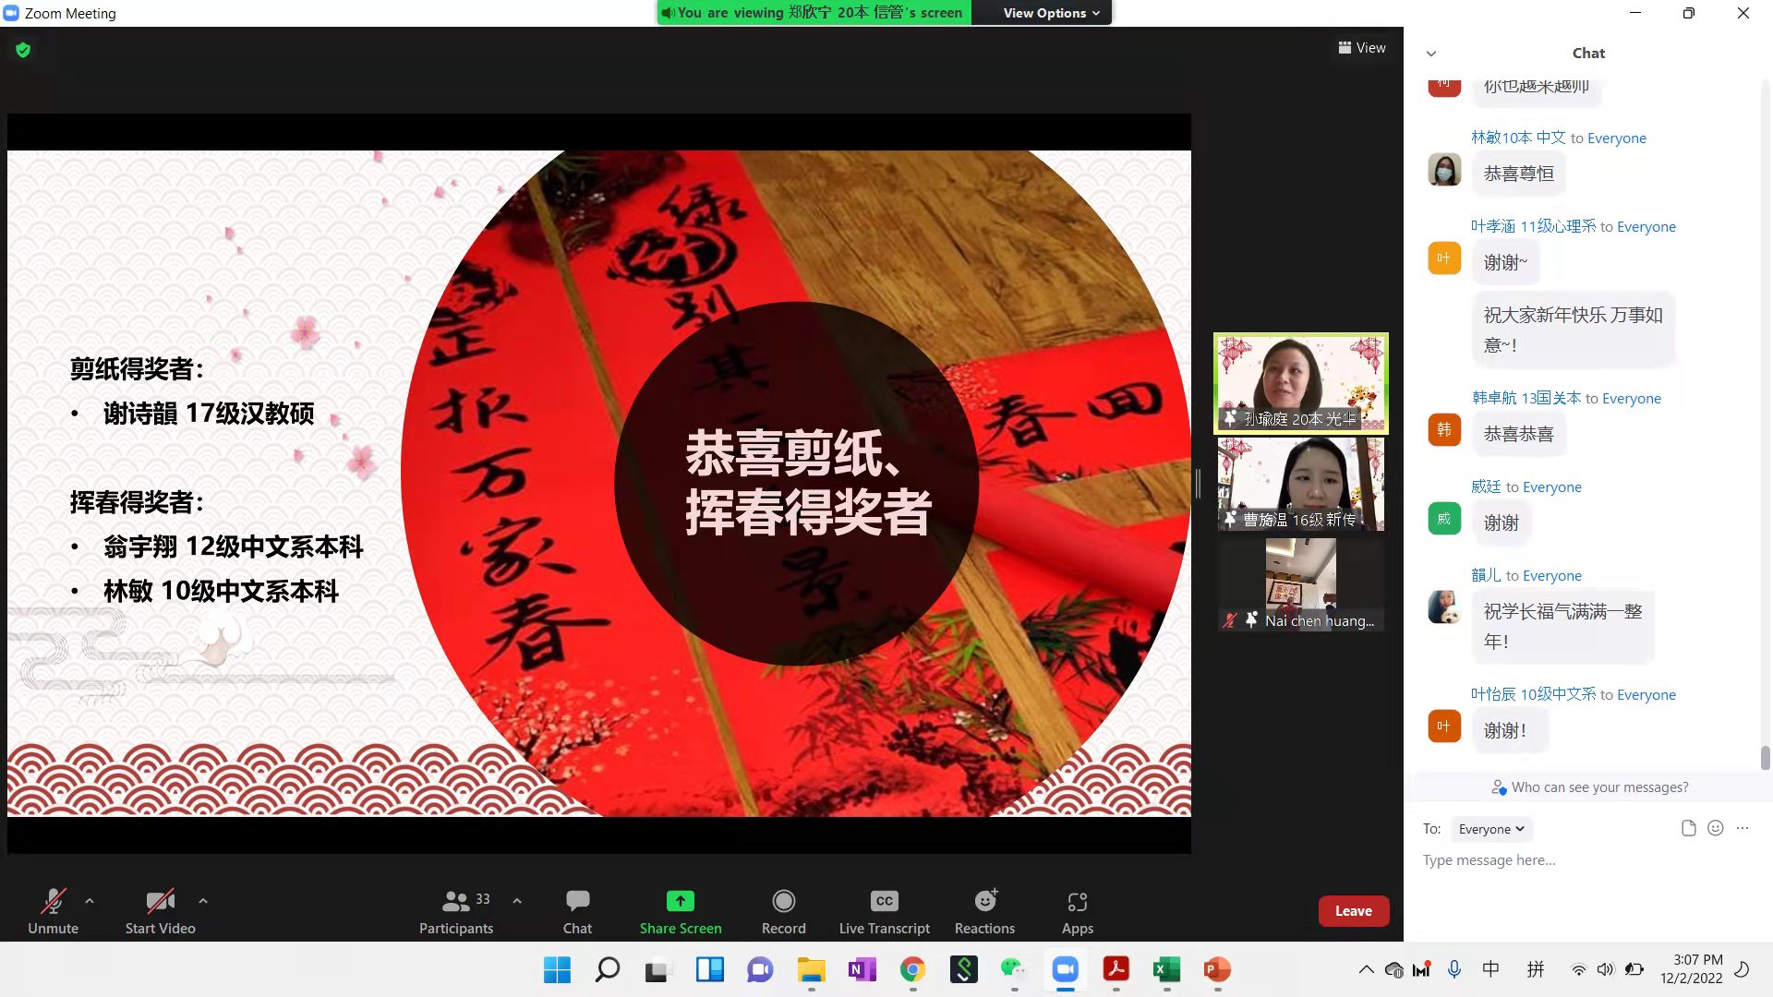Open the emoji picker in the chat box

(x=1715, y=828)
